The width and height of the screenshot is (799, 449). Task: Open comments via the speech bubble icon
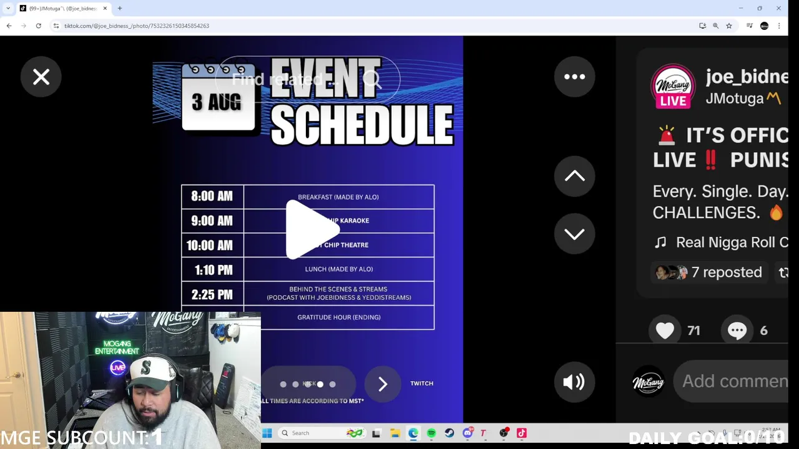737,331
